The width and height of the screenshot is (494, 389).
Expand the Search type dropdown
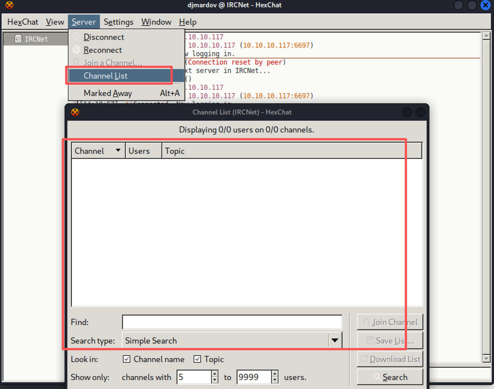pos(232,340)
